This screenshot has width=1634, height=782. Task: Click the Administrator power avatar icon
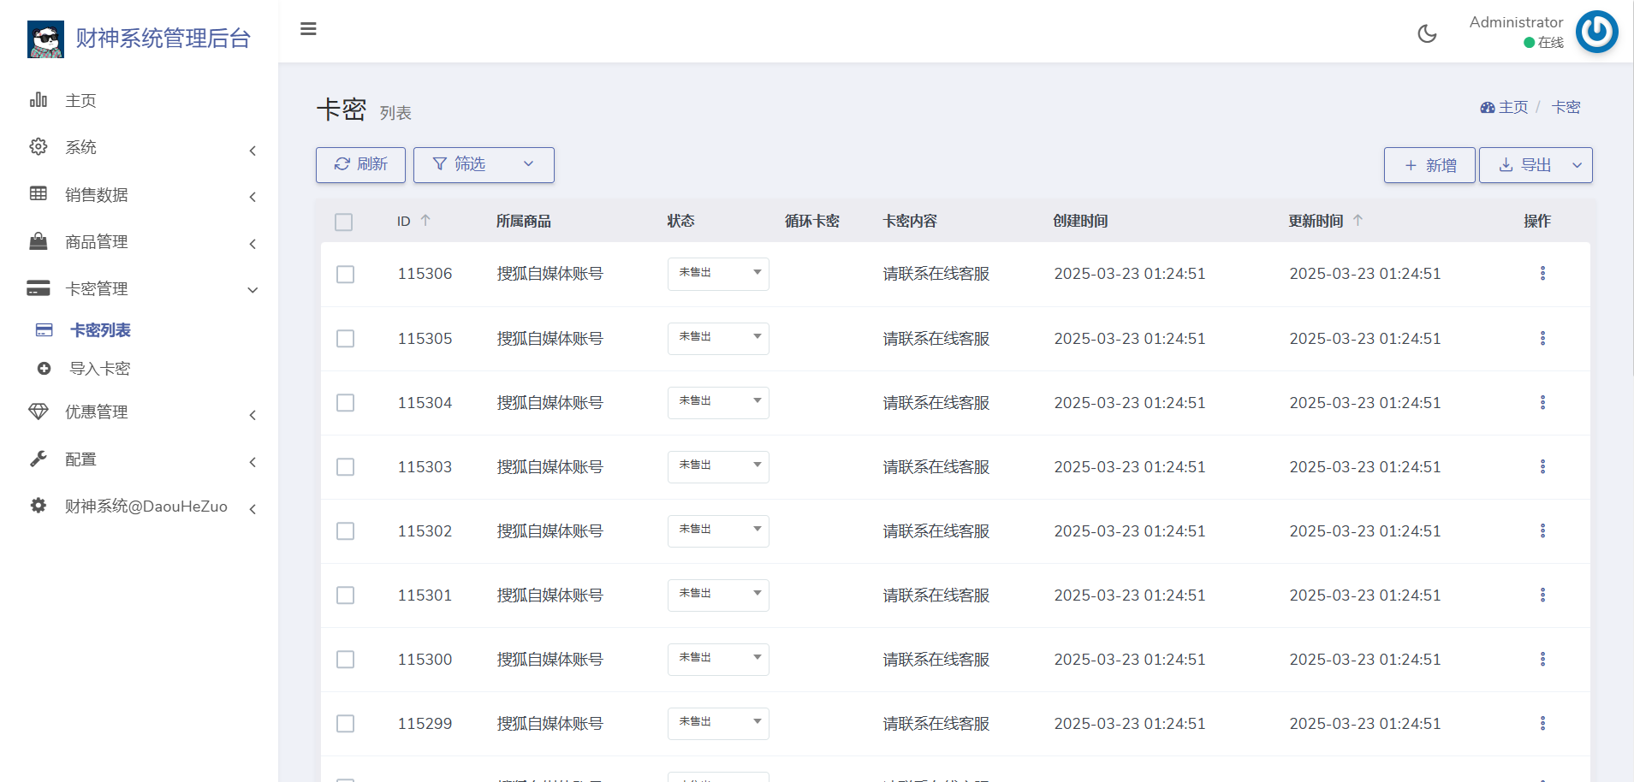1596,32
